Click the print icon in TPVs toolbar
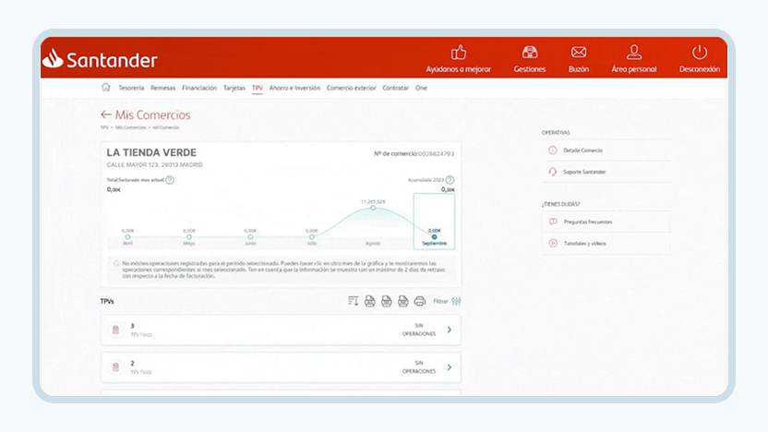768x432 pixels. [x=420, y=301]
